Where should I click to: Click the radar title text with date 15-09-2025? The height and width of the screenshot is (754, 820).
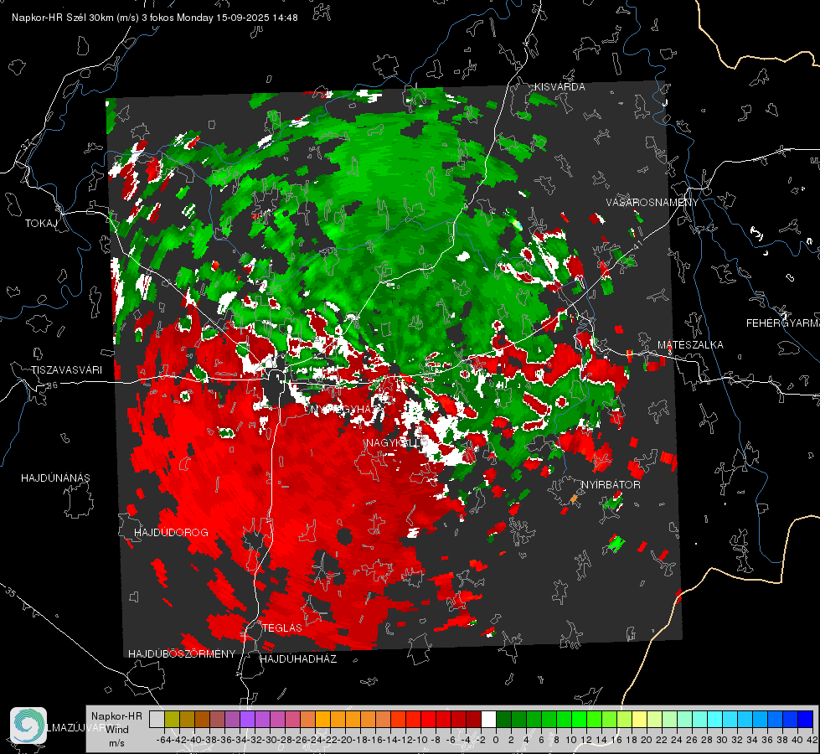(155, 18)
